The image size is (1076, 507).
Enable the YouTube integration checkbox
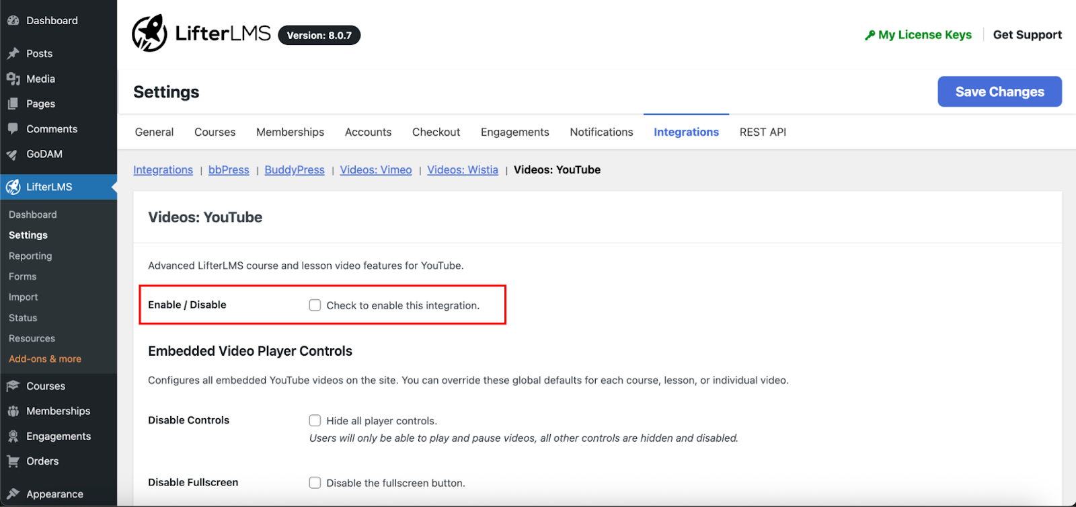click(315, 305)
